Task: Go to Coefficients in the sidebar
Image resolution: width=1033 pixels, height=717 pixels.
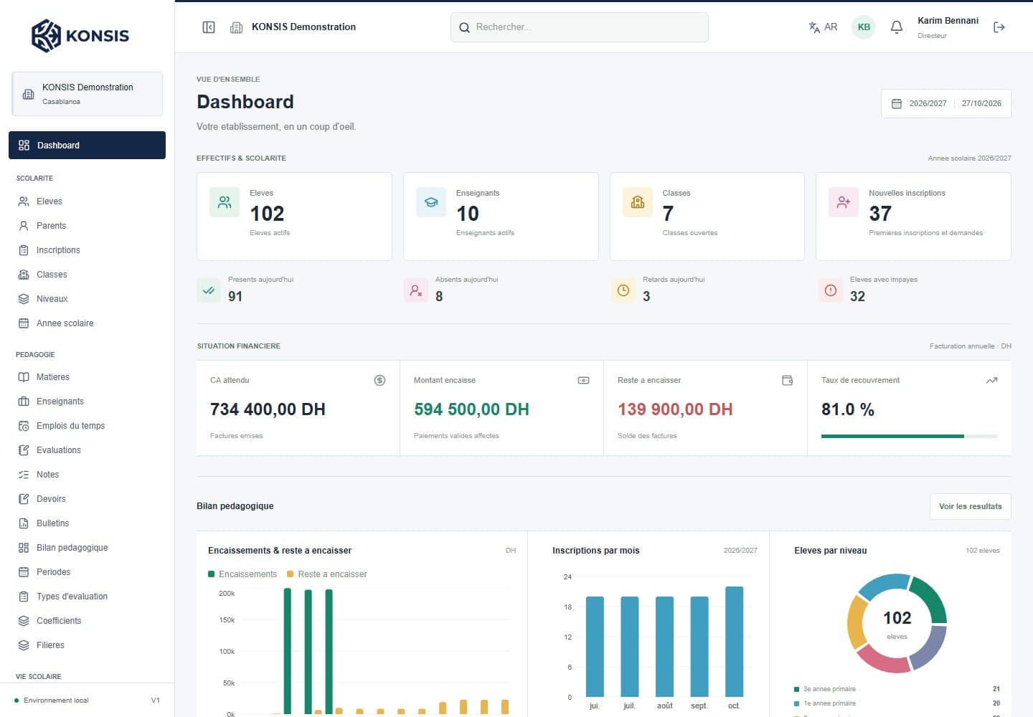Action: pos(87,621)
